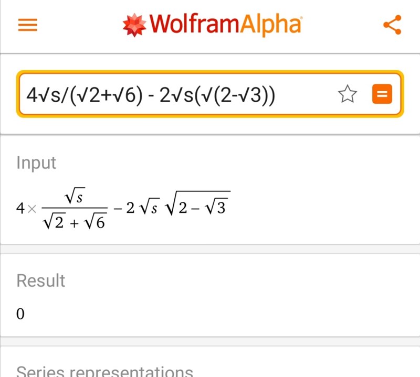420x377 pixels.
Task: Tap the WolframAlpha wordmark text
Action: (226, 25)
